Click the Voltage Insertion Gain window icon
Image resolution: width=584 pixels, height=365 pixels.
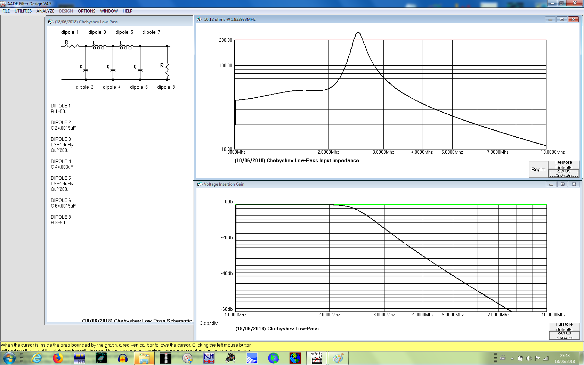199,184
